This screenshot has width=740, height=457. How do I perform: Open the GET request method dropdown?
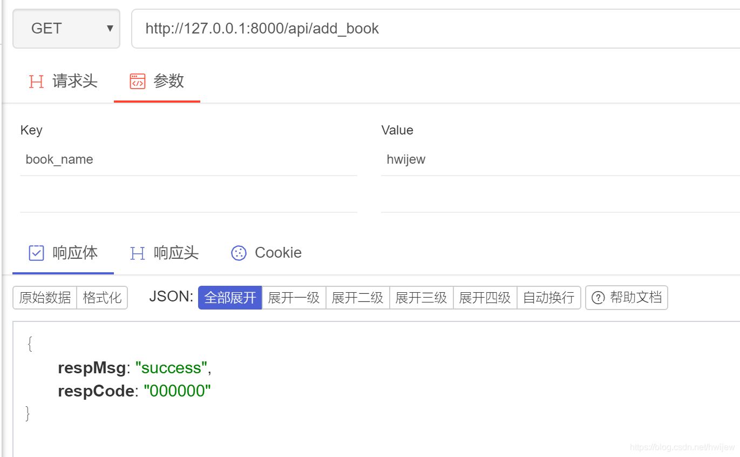[x=66, y=29]
